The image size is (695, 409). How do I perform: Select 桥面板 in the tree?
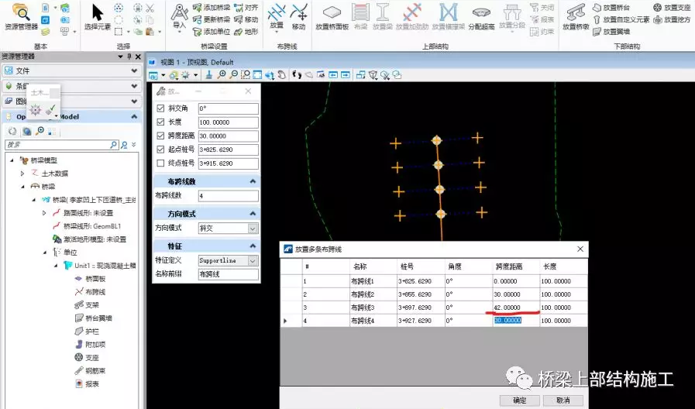point(90,279)
